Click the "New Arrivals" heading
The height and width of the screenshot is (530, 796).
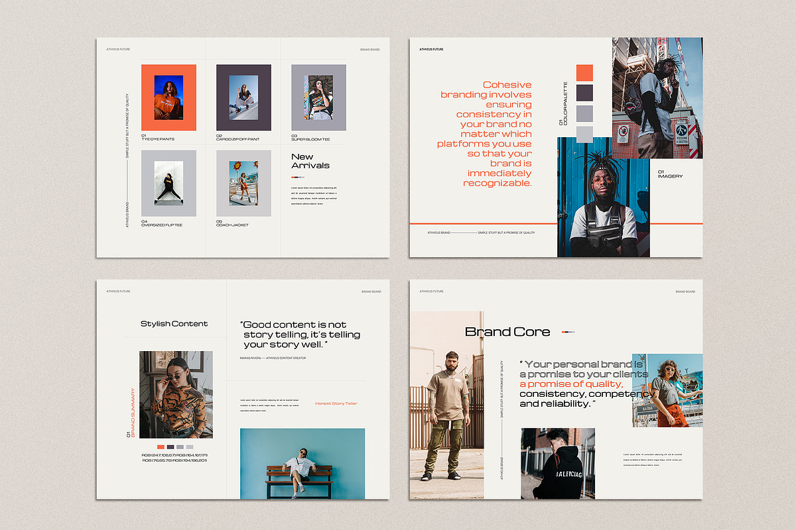[x=310, y=161]
